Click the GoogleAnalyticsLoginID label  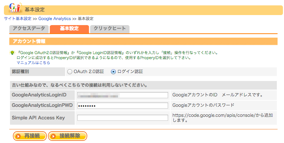(39, 95)
